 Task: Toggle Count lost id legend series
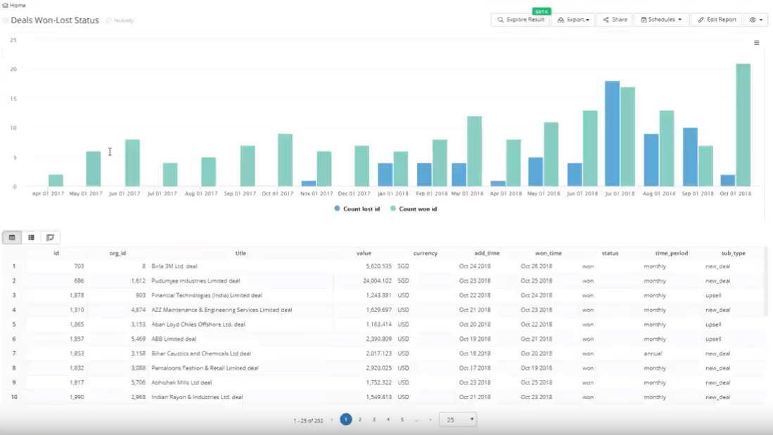[x=357, y=209]
